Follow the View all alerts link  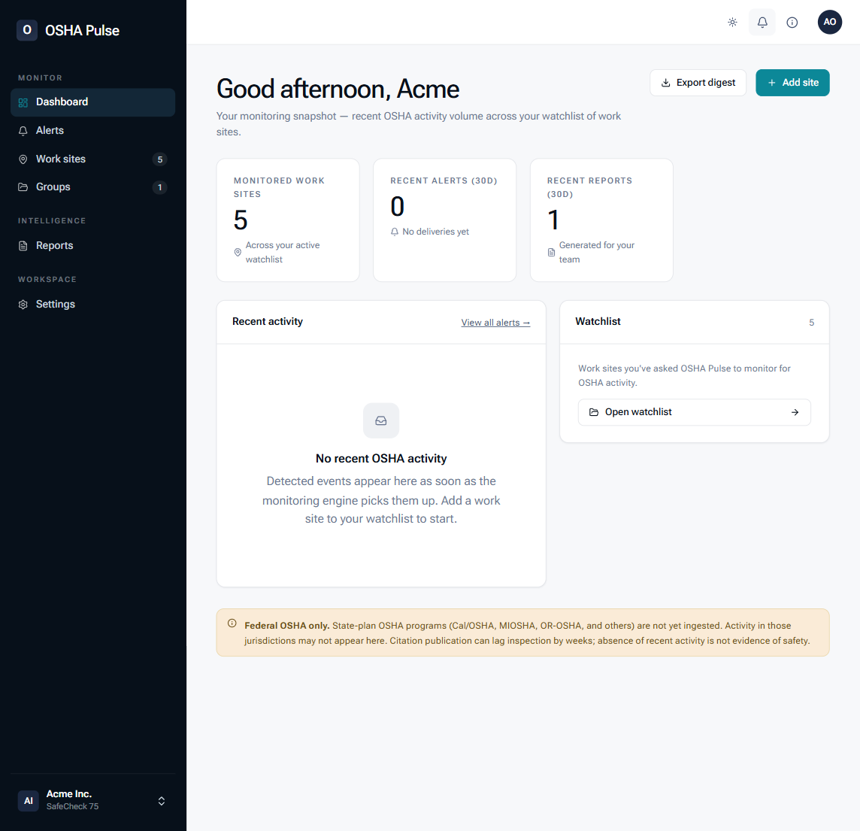click(x=495, y=323)
